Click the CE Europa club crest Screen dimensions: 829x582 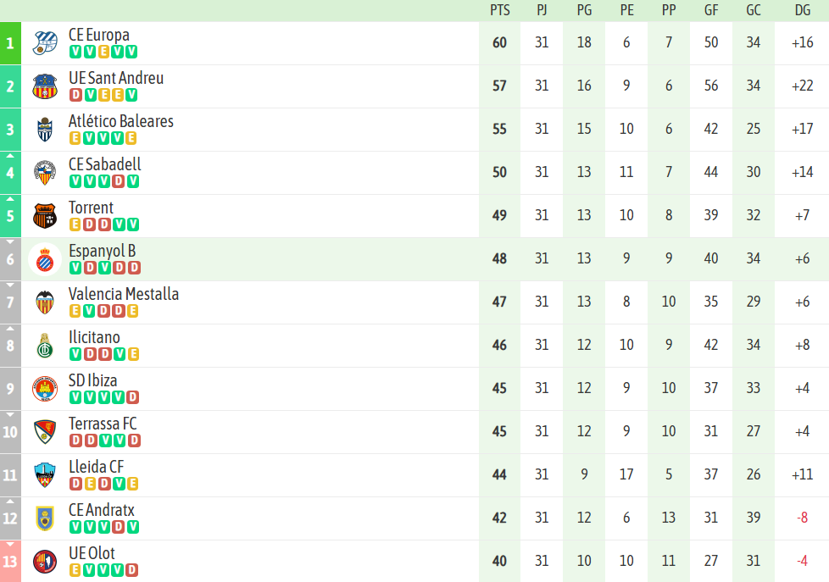pos(45,43)
